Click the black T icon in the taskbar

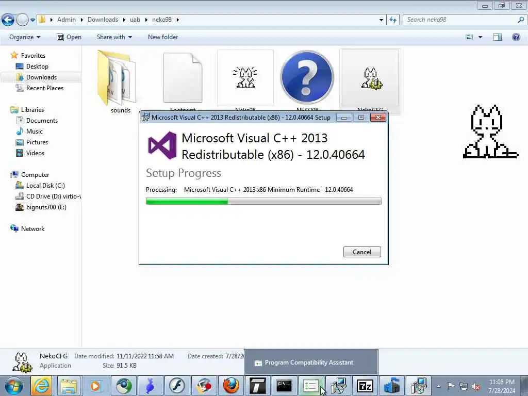click(258, 386)
